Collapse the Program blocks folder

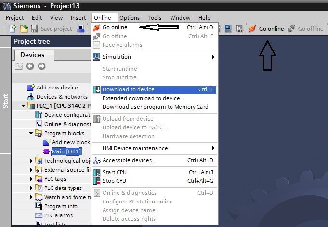coord(31,133)
